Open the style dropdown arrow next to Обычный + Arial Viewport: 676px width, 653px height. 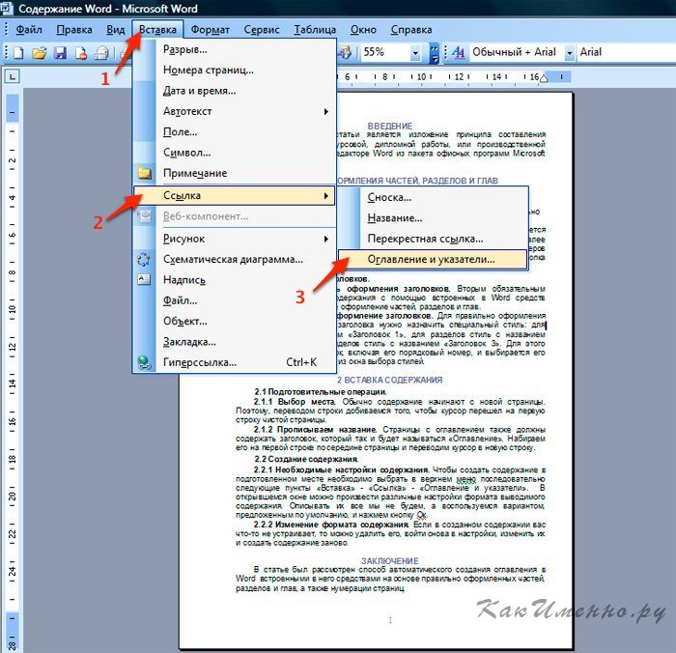(570, 52)
